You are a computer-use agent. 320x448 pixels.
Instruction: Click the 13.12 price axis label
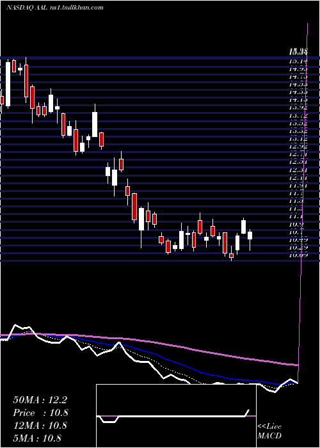coord(298,139)
